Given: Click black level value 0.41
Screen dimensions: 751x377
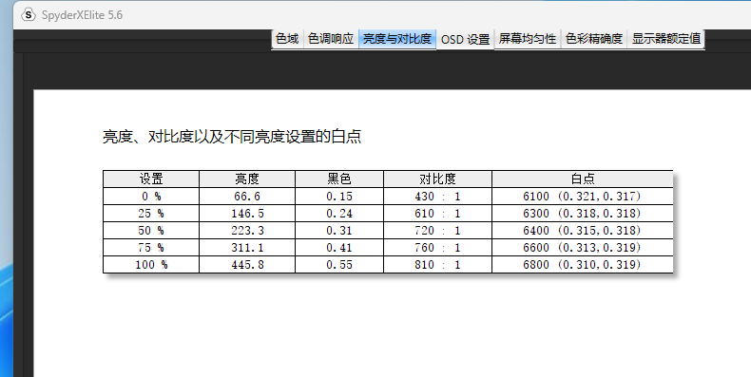Looking at the screenshot, I should point(339,248).
